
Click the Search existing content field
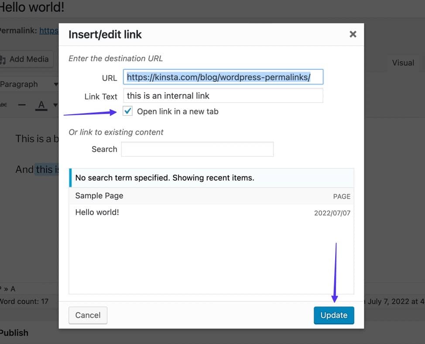197,149
